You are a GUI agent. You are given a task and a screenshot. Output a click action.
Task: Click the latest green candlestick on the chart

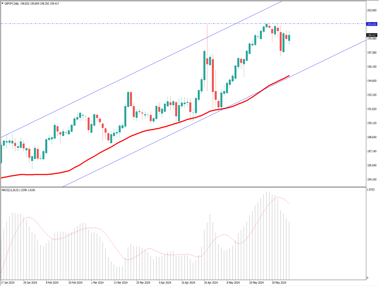tap(290, 38)
